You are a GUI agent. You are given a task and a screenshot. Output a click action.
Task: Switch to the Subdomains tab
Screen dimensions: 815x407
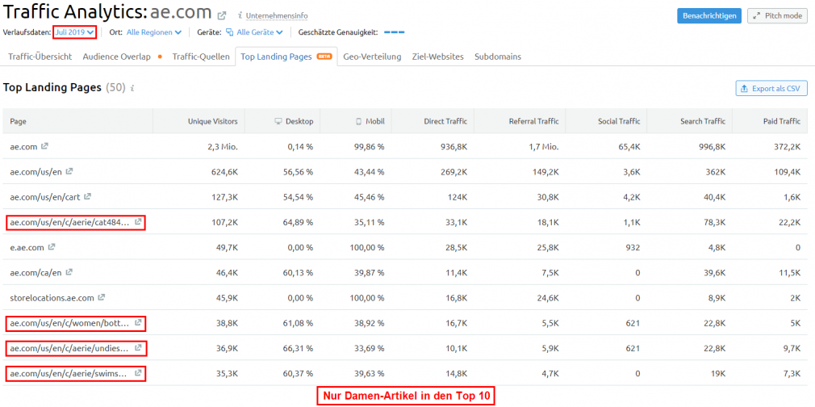[497, 57]
